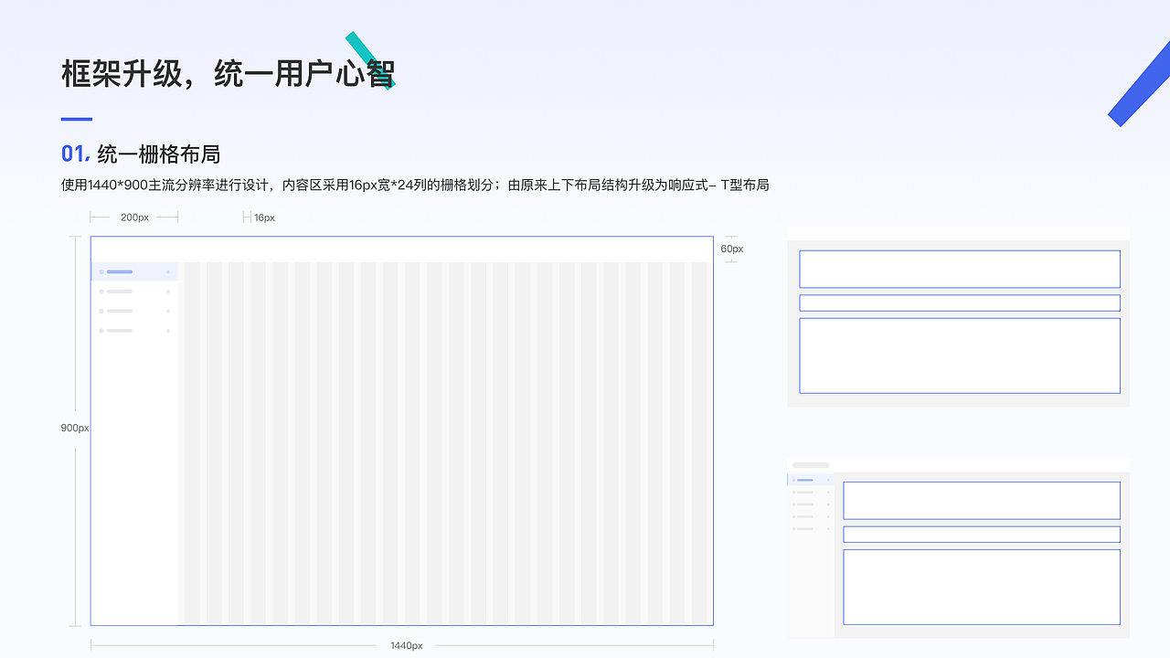
Task: Click the blue underline bar below the title
Action: pyautogui.click(x=75, y=118)
